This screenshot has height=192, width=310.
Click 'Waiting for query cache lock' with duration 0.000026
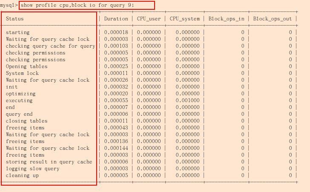tap(47, 80)
